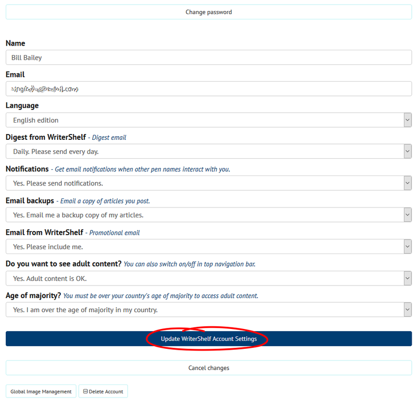Click the 'You can also switch on/off' hint text

(x=190, y=264)
